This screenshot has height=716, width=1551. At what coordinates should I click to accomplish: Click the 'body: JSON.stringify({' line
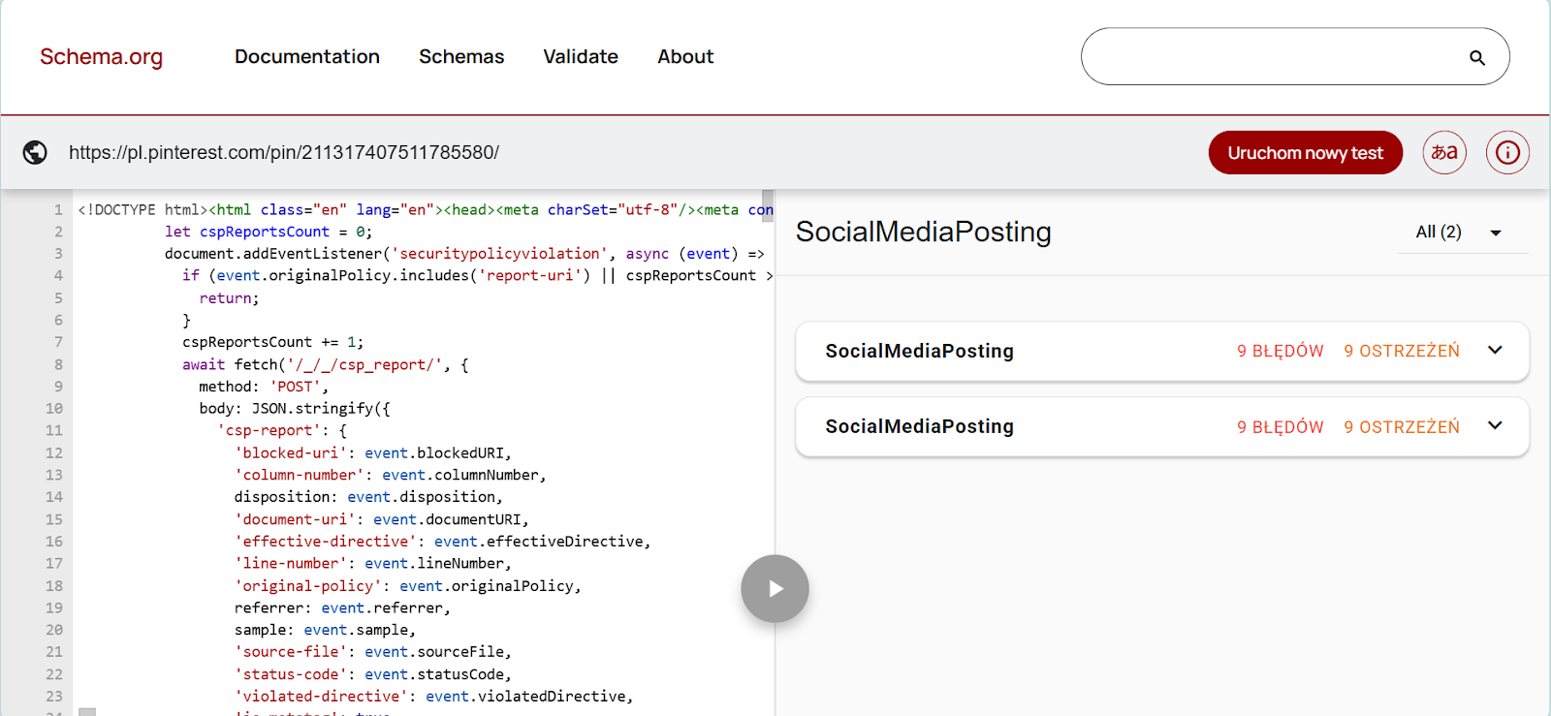(x=295, y=409)
